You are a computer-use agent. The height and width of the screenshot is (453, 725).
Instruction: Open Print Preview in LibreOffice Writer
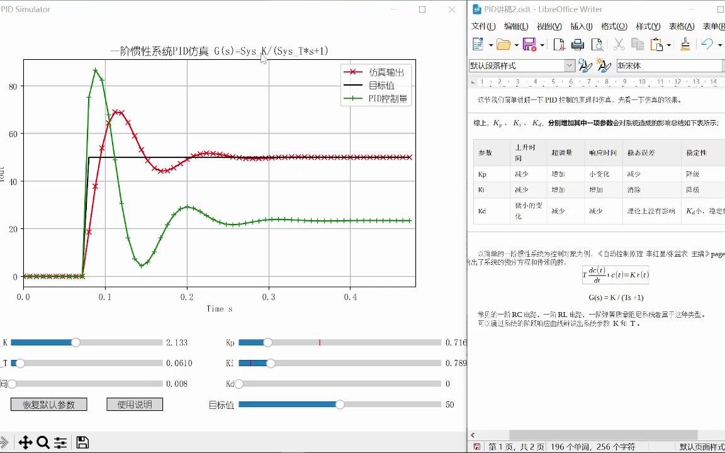[597, 44]
